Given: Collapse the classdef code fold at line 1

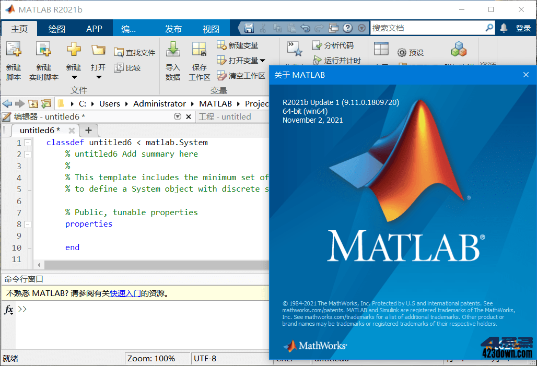Looking at the screenshot, I should pos(27,142).
